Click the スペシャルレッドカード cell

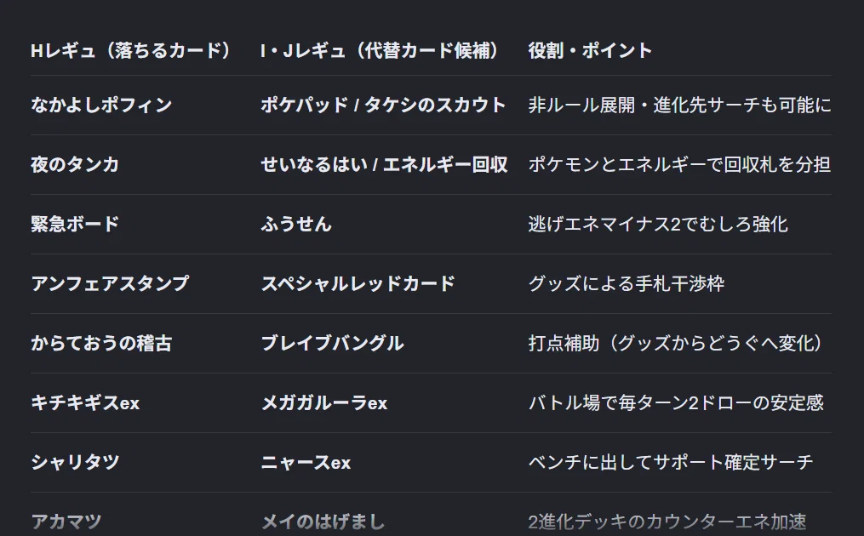coord(358,283)
